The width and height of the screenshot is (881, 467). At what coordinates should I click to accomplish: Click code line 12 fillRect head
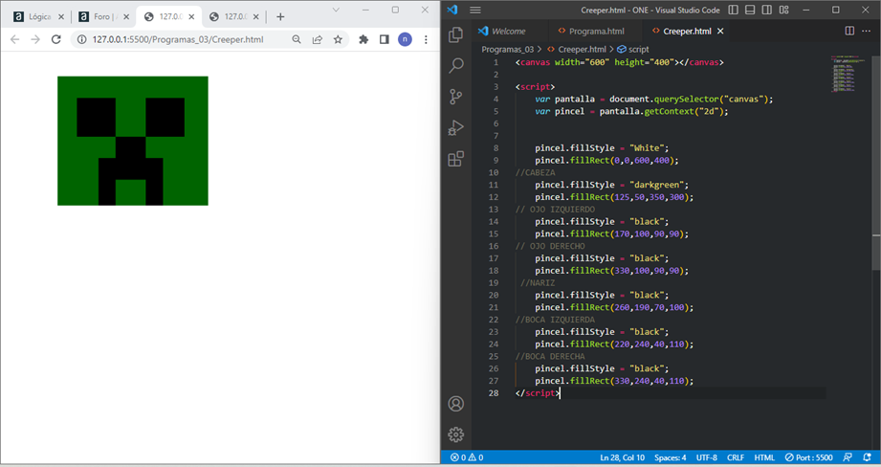pyautogui.click(x=614, y=197)
